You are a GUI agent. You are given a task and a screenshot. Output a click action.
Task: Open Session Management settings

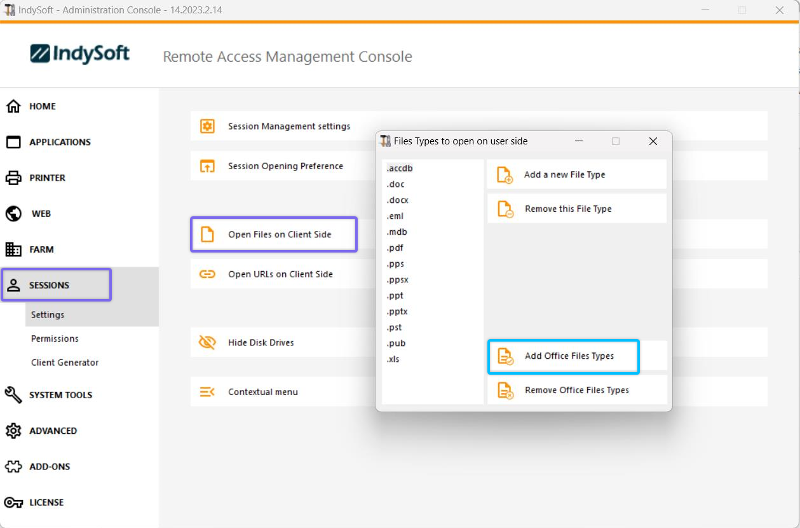pyautogui.click(x=289, y=127)
